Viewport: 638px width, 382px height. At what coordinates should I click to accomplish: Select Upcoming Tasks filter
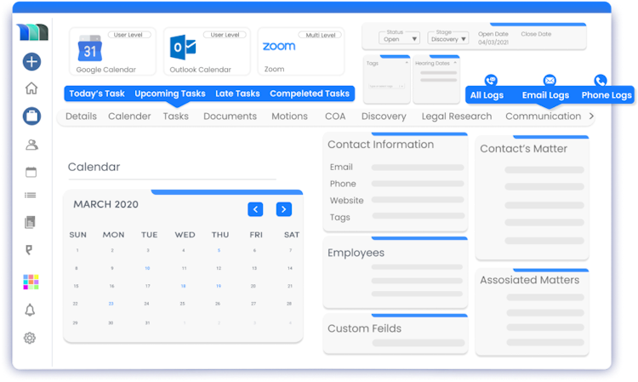click(170, 94)
